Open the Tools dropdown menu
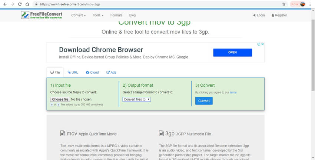Screen dimensions: 315x160 pos(98,15)
